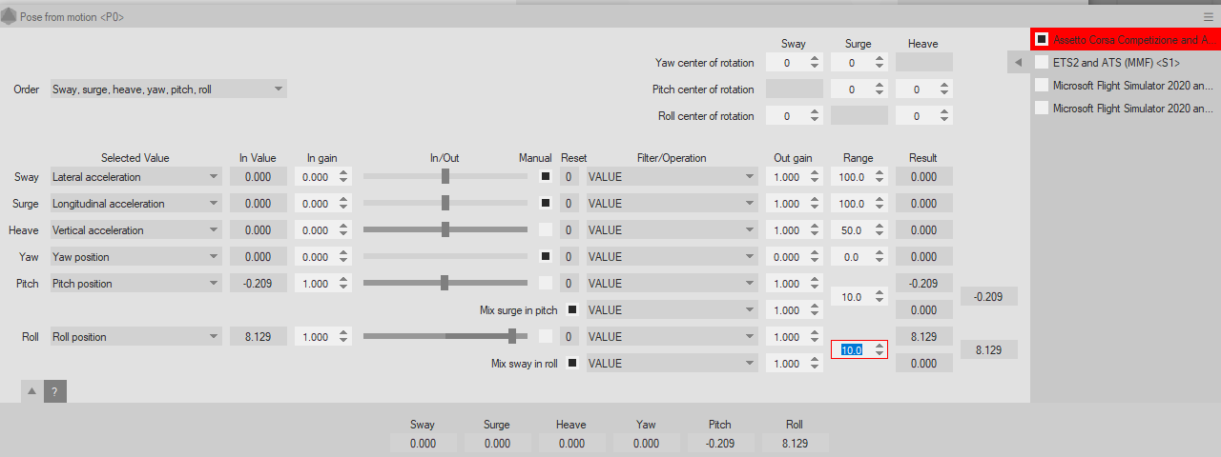Enable the ETS2 and ATS (MMF) source checkbox
1221x457 pixels.
click(1042, 63)
